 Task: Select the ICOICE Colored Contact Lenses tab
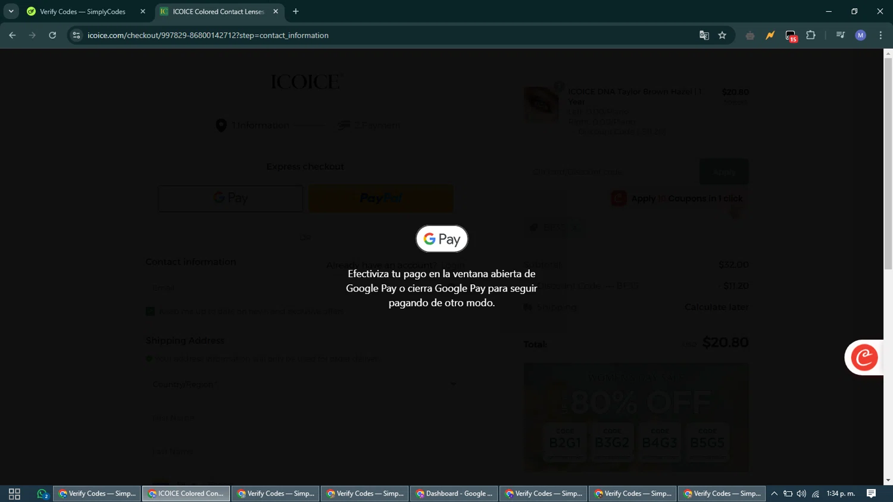[218, 11]
